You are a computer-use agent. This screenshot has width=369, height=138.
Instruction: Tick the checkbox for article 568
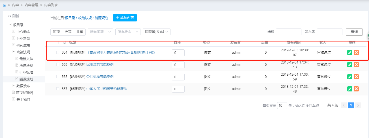[x=58, y=77]
